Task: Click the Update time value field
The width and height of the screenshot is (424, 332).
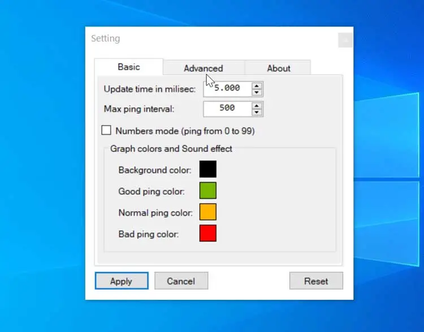Action: pos(227,88)
